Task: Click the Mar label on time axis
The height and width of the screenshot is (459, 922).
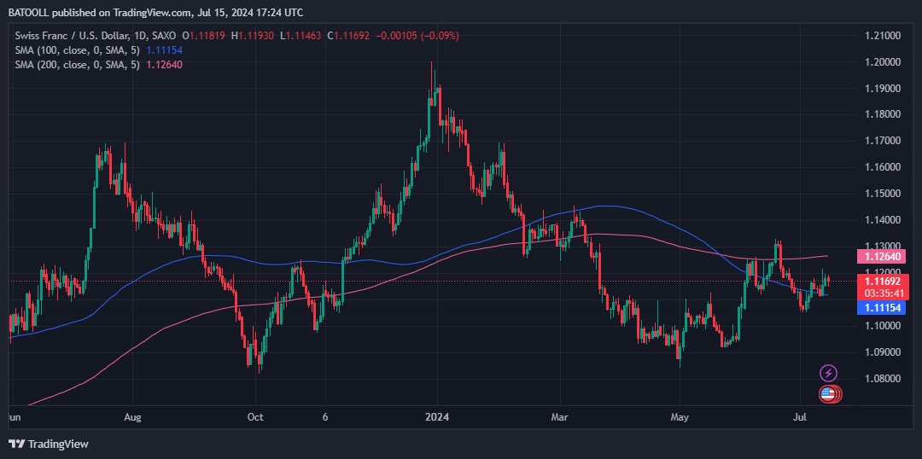Action: point(560,417)
